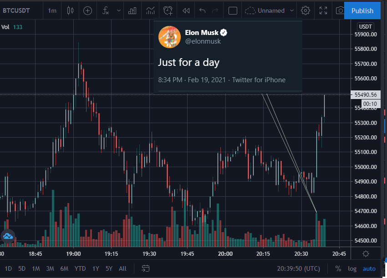387x278 pixels.
Task: Open the chart settings gear in the toolbar
Action: click(306, 10)
